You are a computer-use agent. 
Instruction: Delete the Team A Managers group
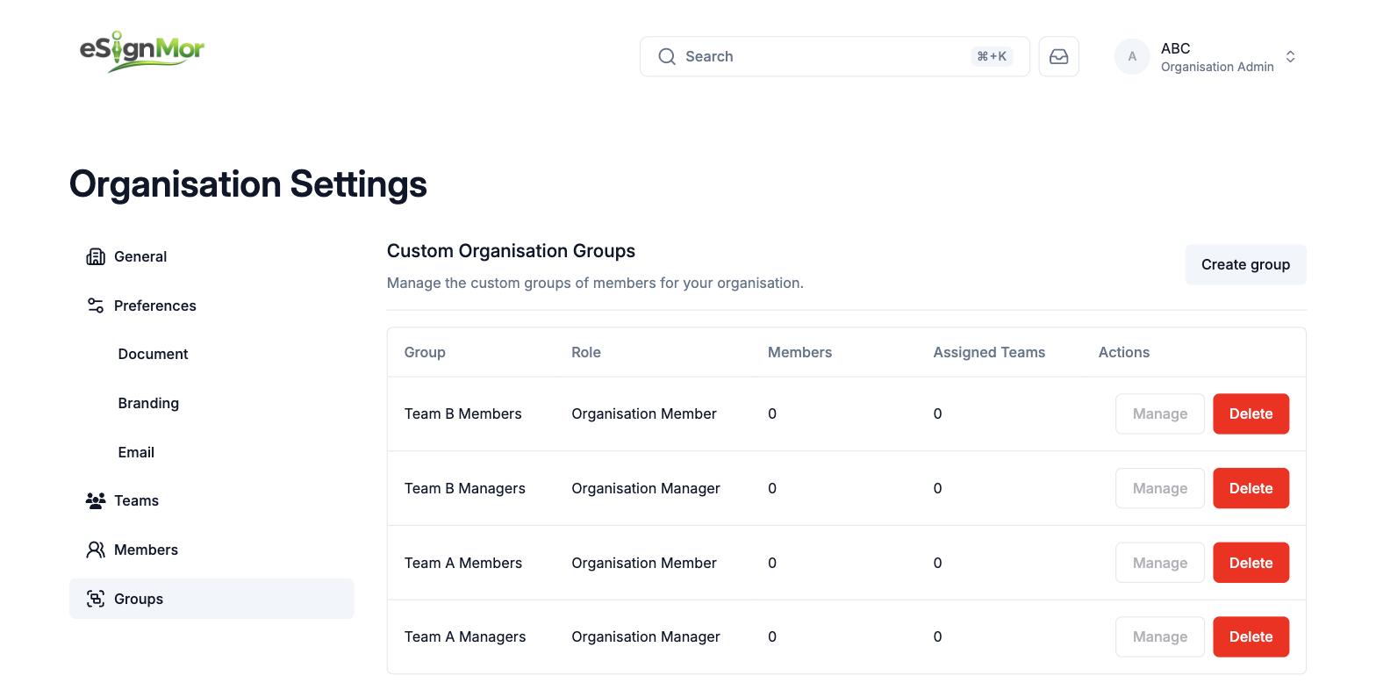1251,636
